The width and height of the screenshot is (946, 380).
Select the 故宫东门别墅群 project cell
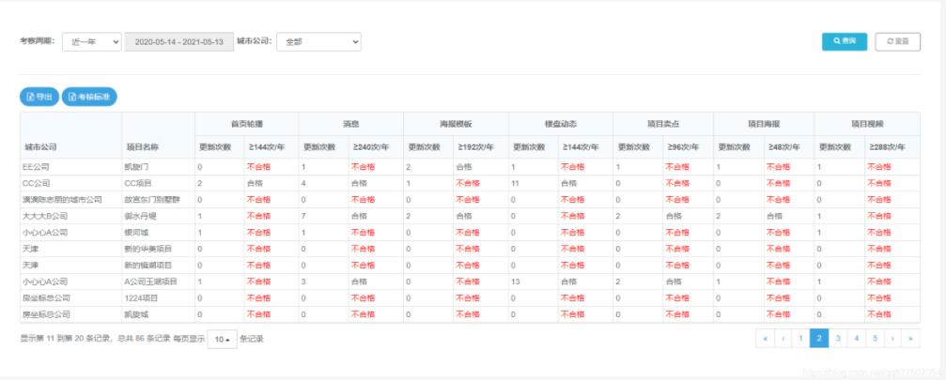(158, 200)
